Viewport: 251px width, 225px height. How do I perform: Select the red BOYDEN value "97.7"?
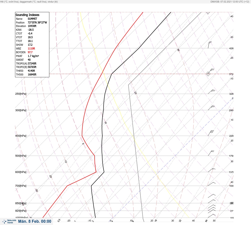coord(30,52)
